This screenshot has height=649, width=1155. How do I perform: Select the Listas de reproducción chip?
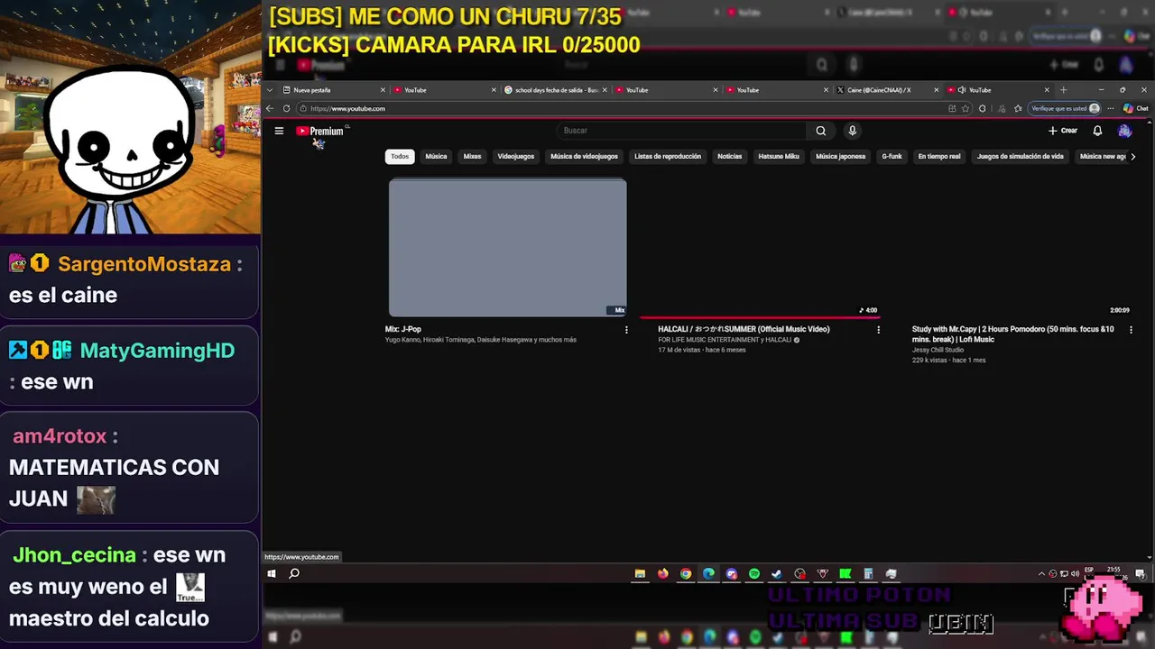pyautogui.click(x=668, y=156)
